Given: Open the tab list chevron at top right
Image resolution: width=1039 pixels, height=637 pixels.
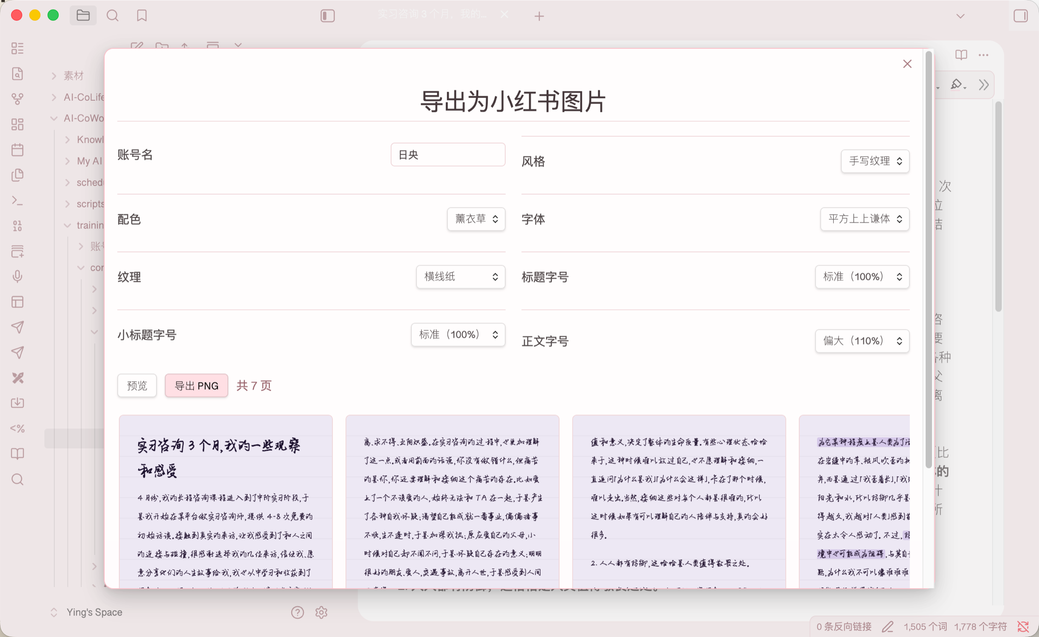Looking at the screenshot, I should point(960,16).
